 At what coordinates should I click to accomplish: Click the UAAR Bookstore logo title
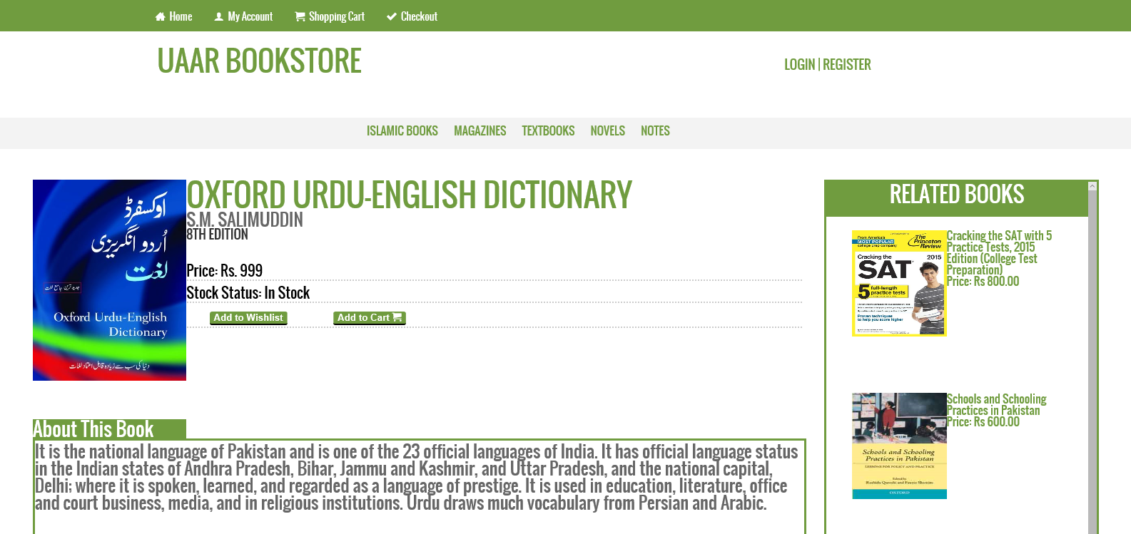click(x=260, y=61)
